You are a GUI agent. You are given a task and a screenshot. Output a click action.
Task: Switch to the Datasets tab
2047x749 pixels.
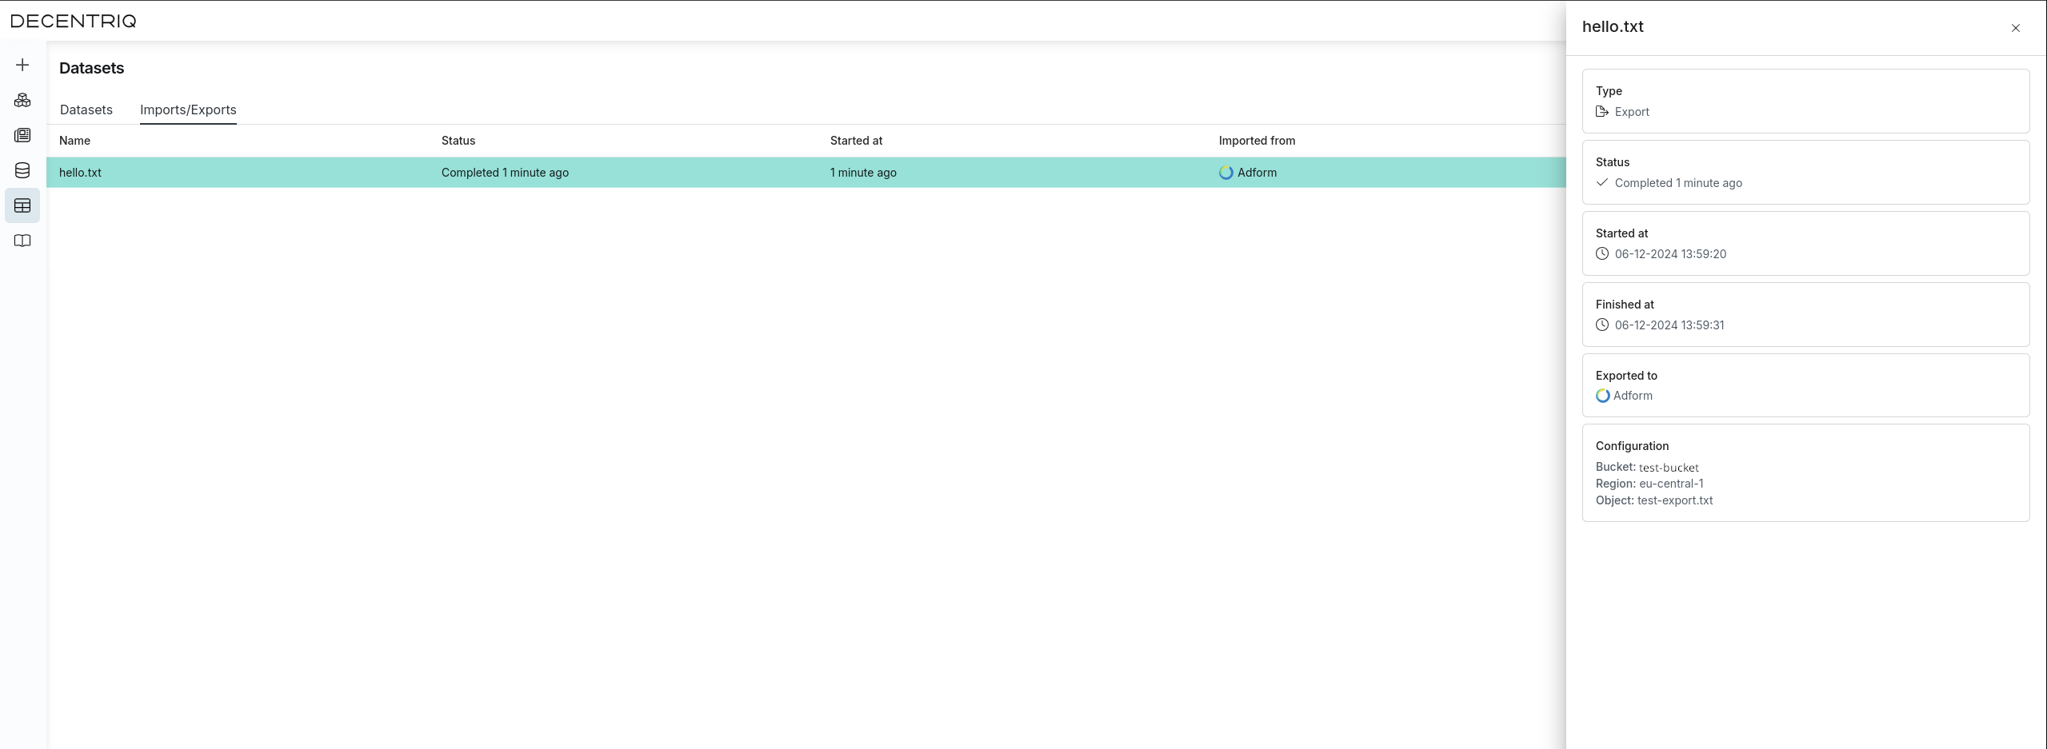tap(86, 110)
